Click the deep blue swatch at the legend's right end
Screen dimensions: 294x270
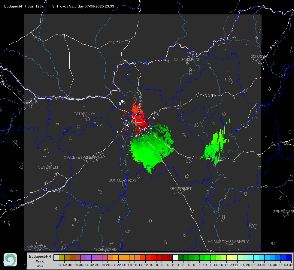pos(289,257)
